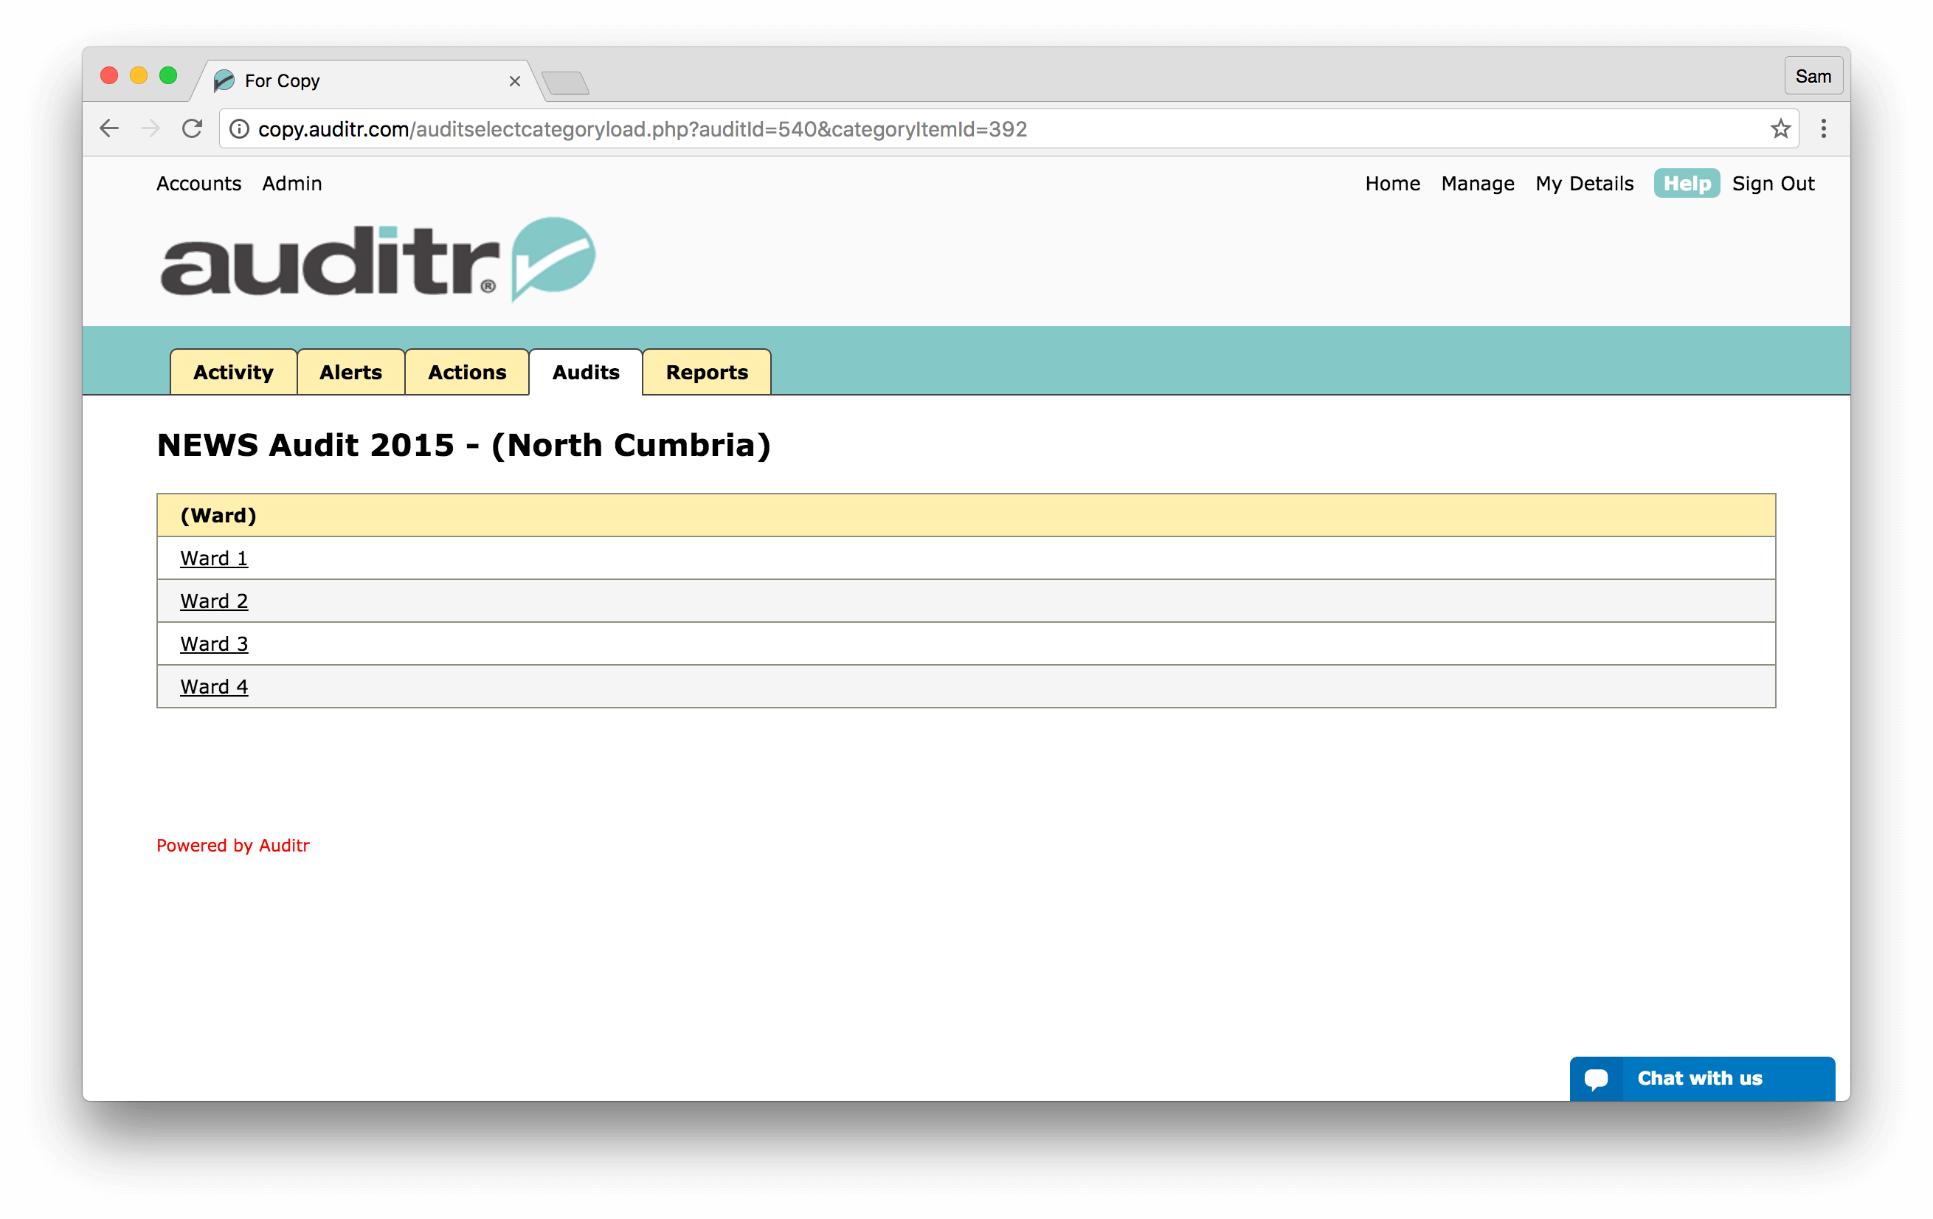Screen dimensions: 1933x1219
Task: Click the site info icon in address bar
Action: (239, 128)
